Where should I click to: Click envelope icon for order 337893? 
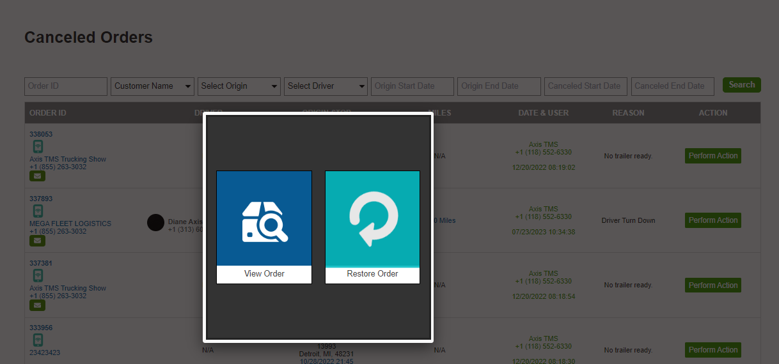38,241
